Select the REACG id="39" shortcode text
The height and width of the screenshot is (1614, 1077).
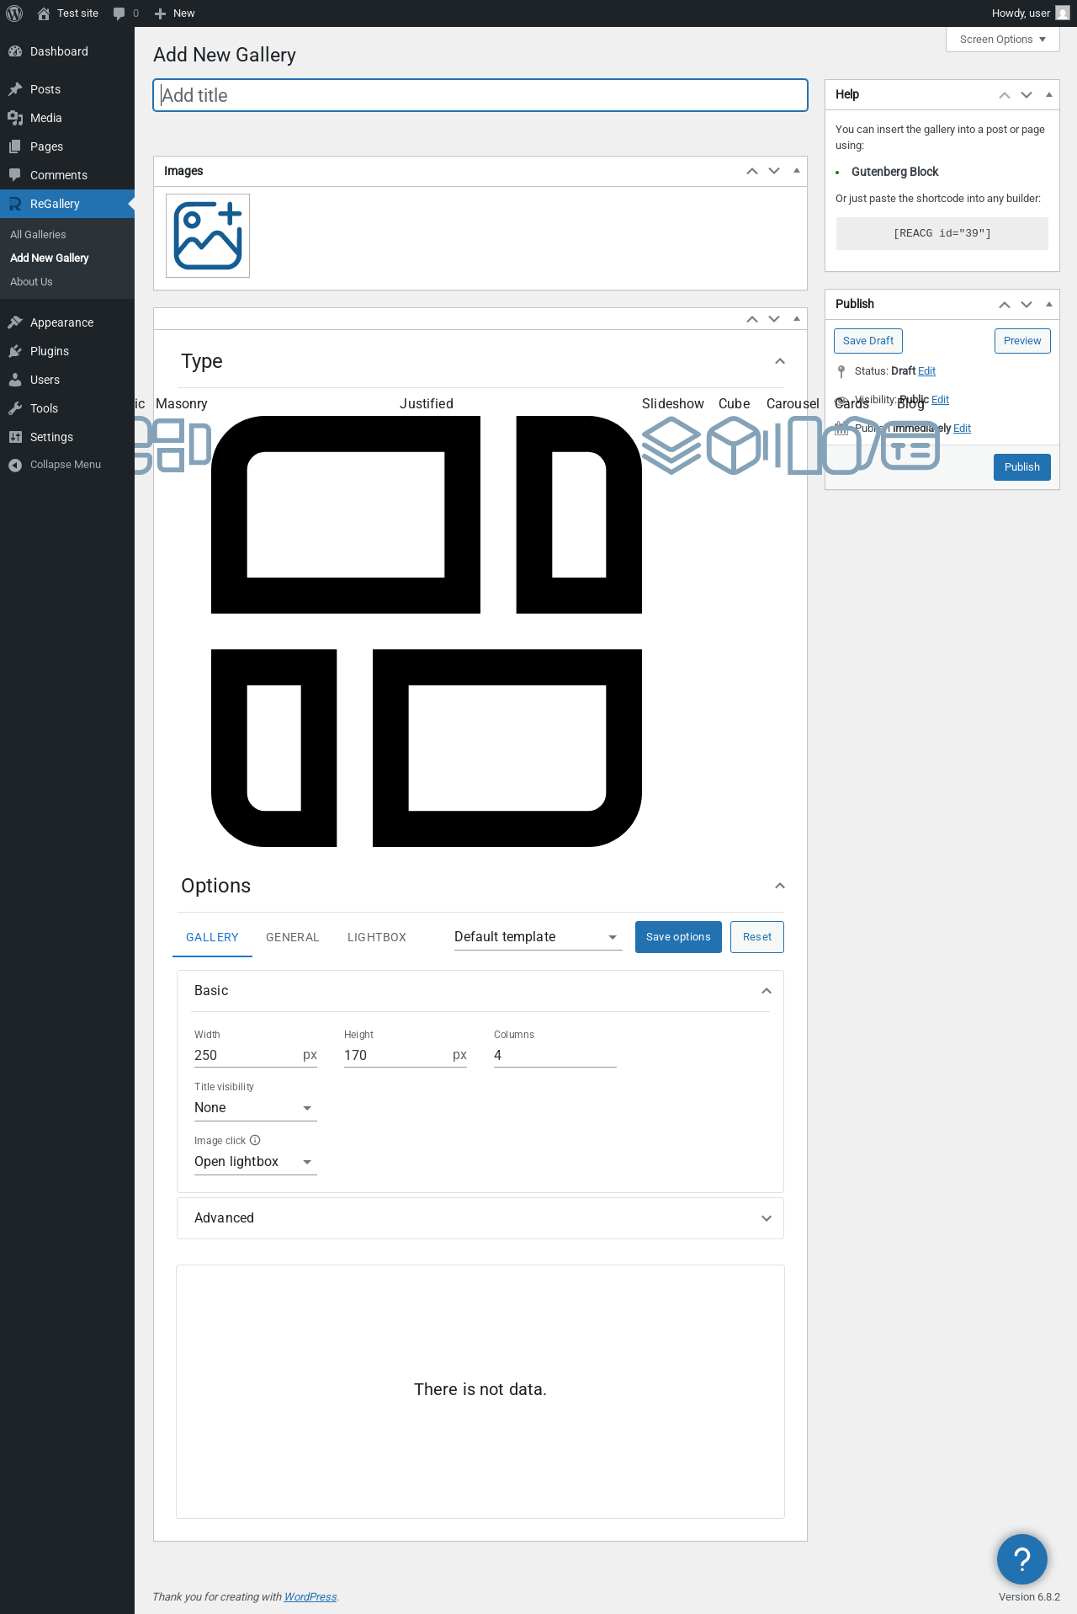pyautogui.click(x=942, y=233)
